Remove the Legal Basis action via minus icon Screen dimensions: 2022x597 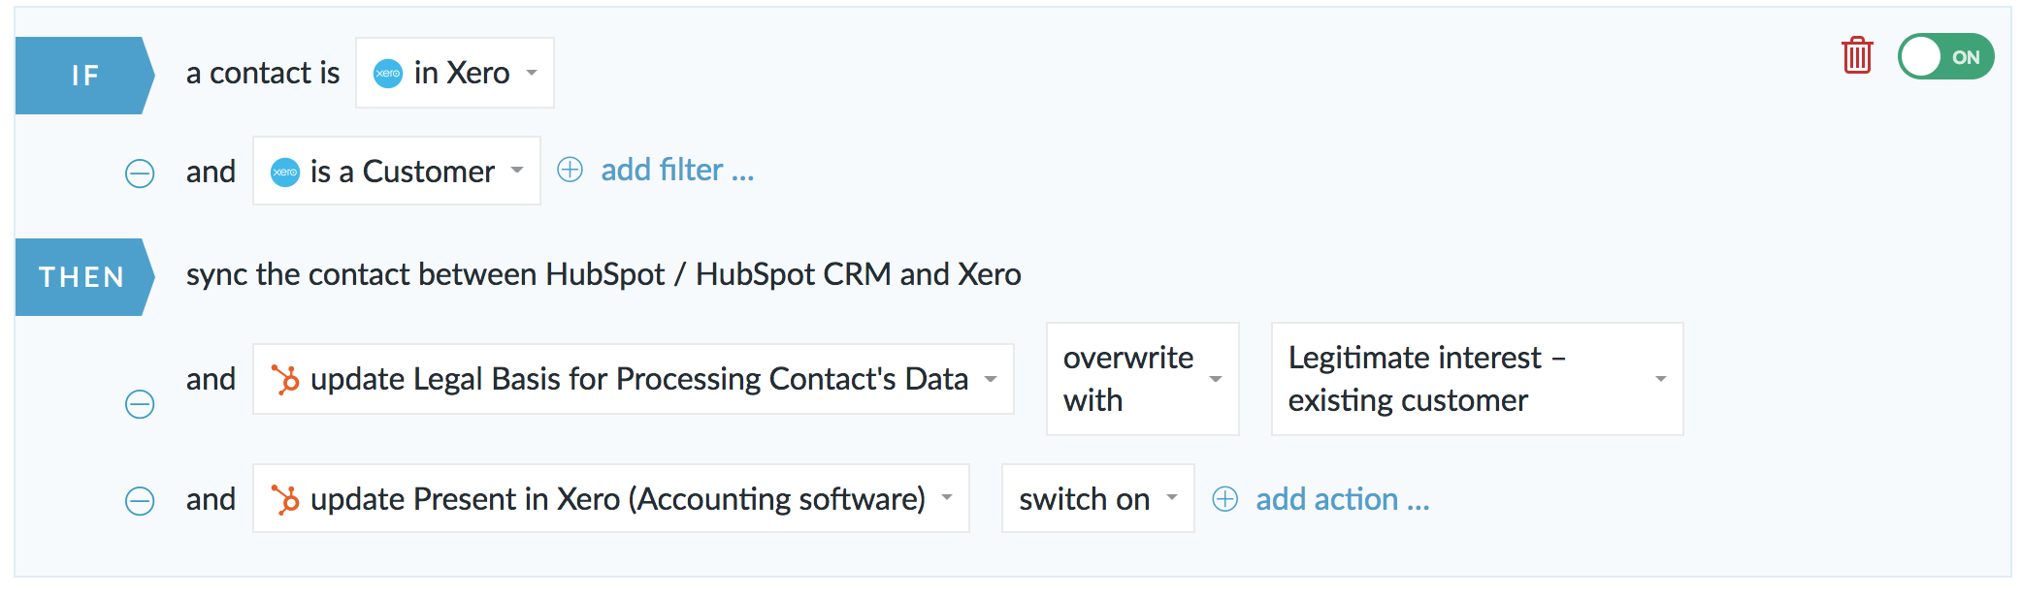tap(140, 404)
